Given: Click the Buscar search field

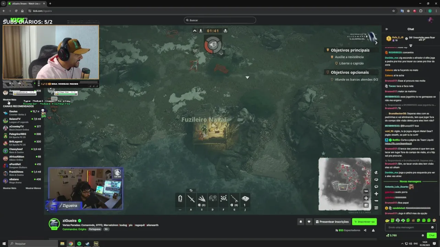Looking at the screenshot, I should pyautogui.click(x=220, y=20).
